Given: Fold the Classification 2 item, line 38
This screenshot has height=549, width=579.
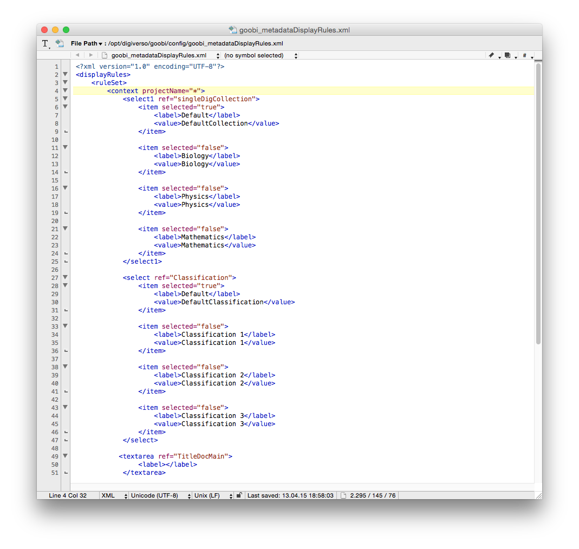Looking at the screenshot, I should pos(66,367).
